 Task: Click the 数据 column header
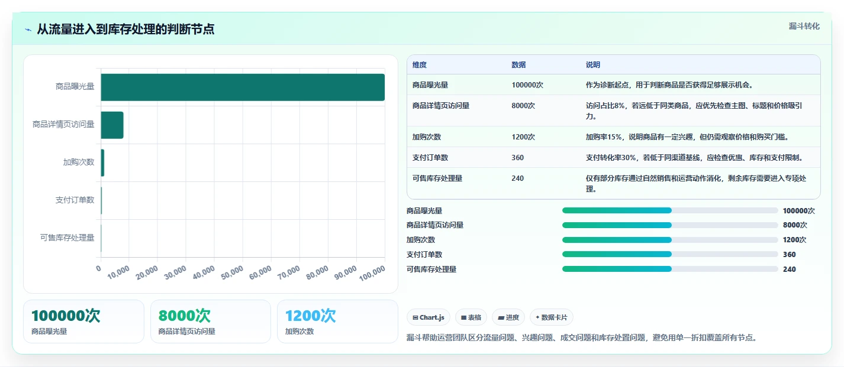(518, 65)
